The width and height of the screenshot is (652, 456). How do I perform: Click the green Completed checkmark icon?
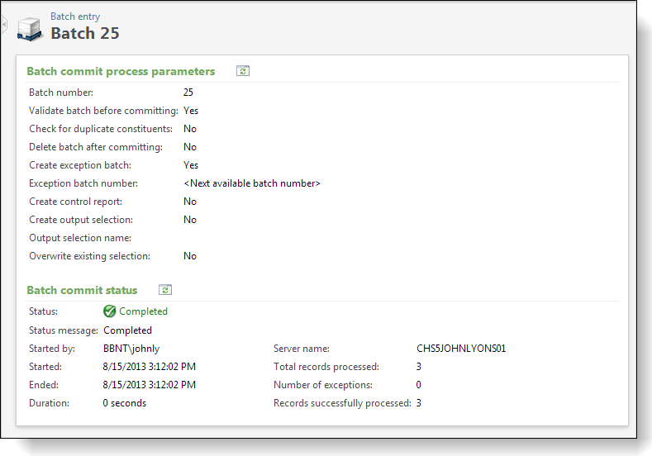click(109, 311)
